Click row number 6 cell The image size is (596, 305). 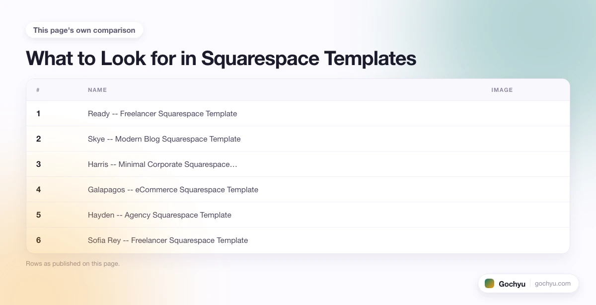coord(38,240)
